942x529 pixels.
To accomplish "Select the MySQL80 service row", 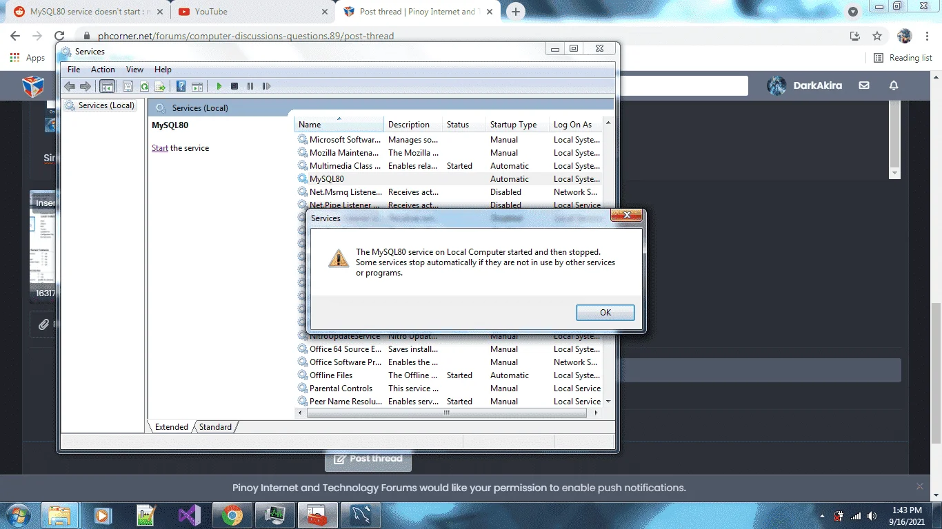I will click(x=449, y=179).
